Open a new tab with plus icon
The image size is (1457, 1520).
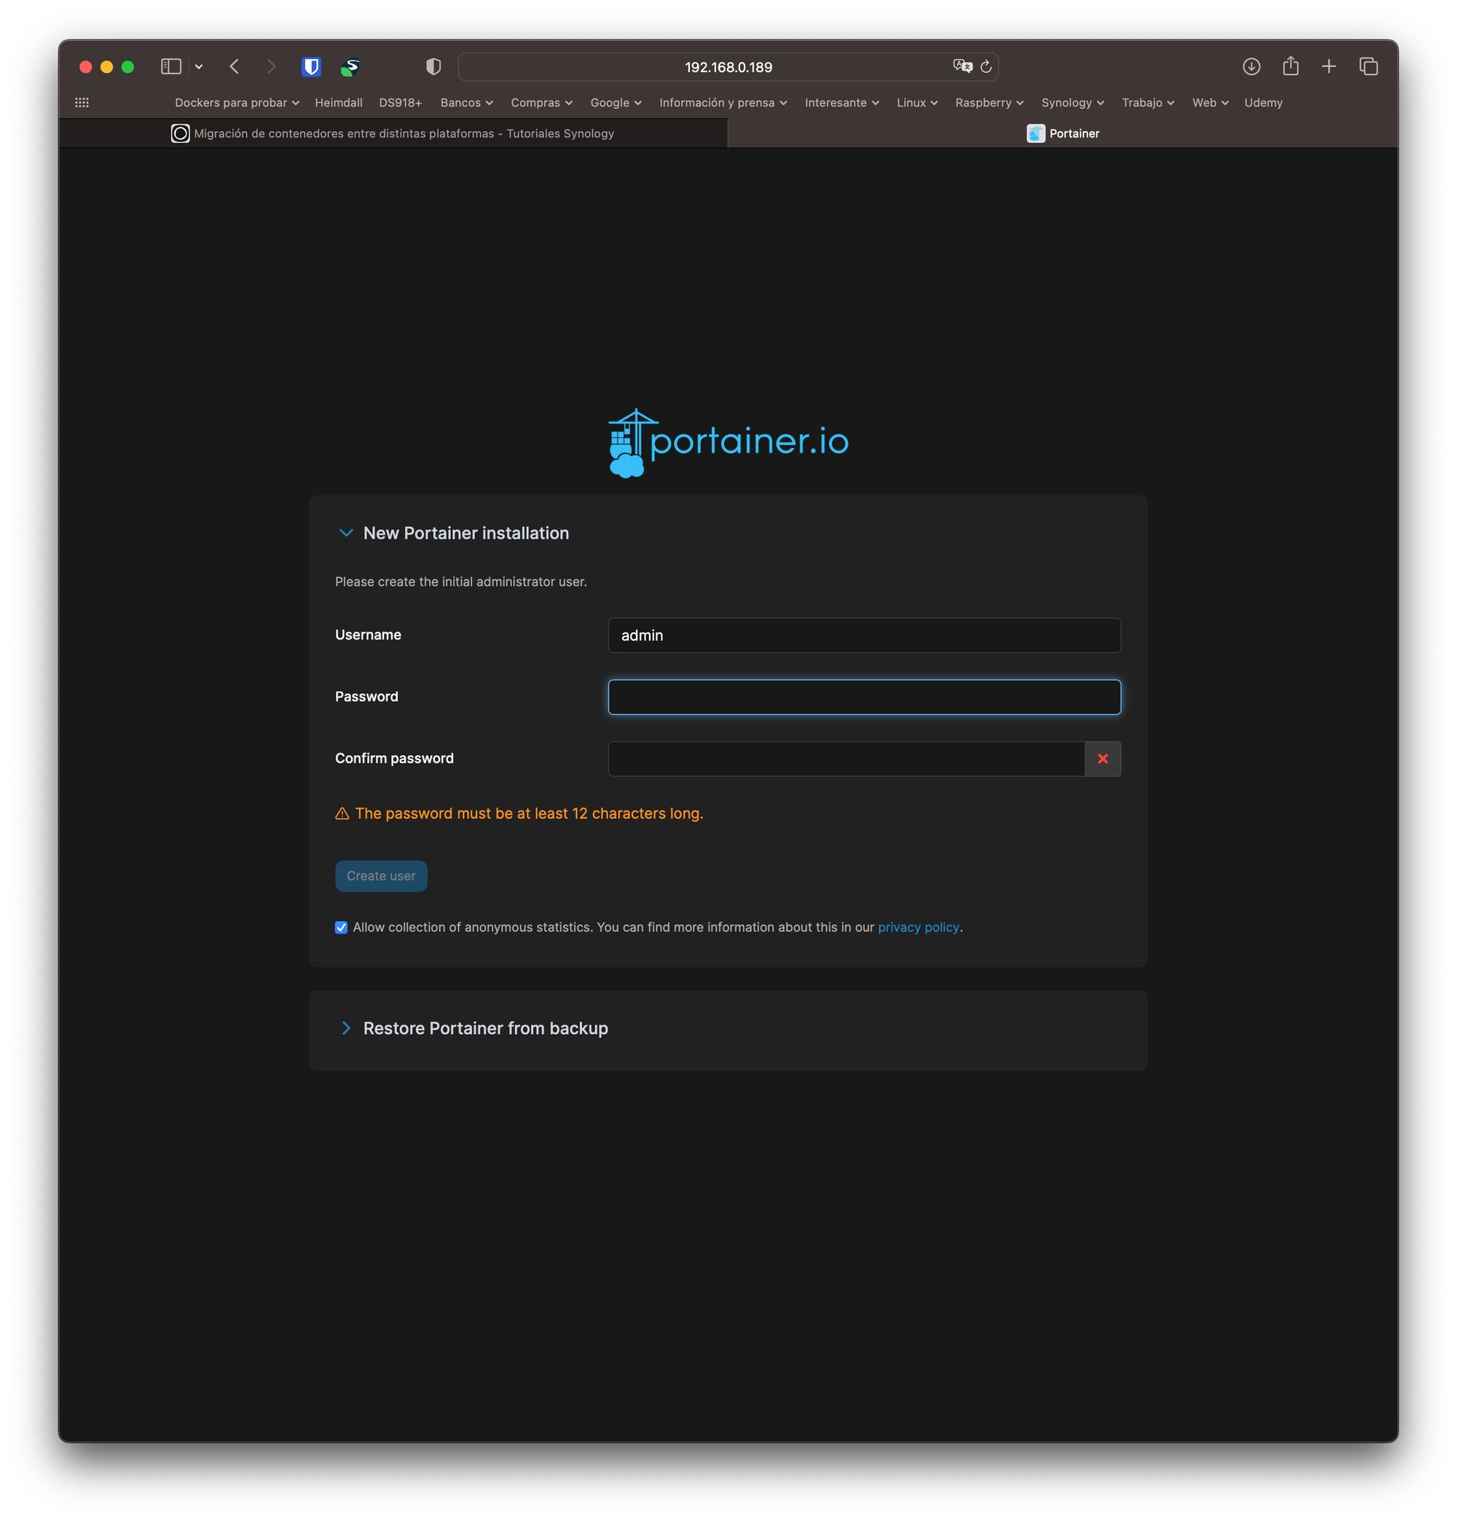pyautogui.click(x=1328, y=67)
